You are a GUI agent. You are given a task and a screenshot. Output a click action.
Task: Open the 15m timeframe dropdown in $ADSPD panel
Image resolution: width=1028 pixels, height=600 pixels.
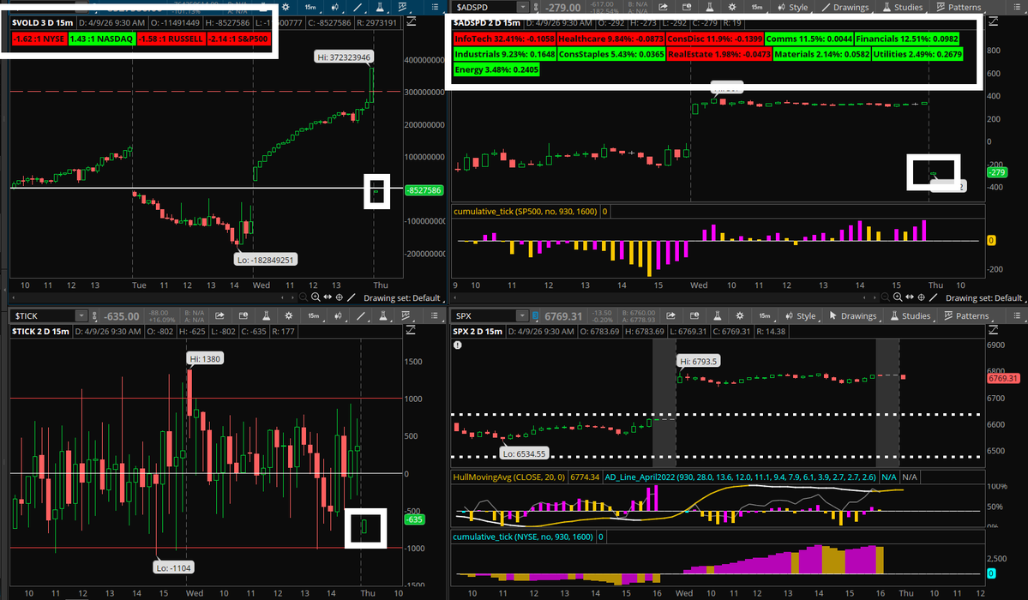pyautogui.click(x=756, y=7)
